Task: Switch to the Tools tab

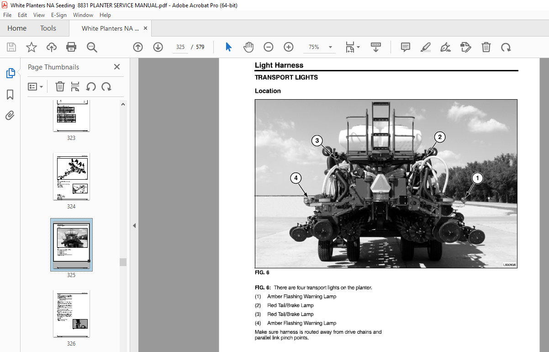Action: pos(48,28)
